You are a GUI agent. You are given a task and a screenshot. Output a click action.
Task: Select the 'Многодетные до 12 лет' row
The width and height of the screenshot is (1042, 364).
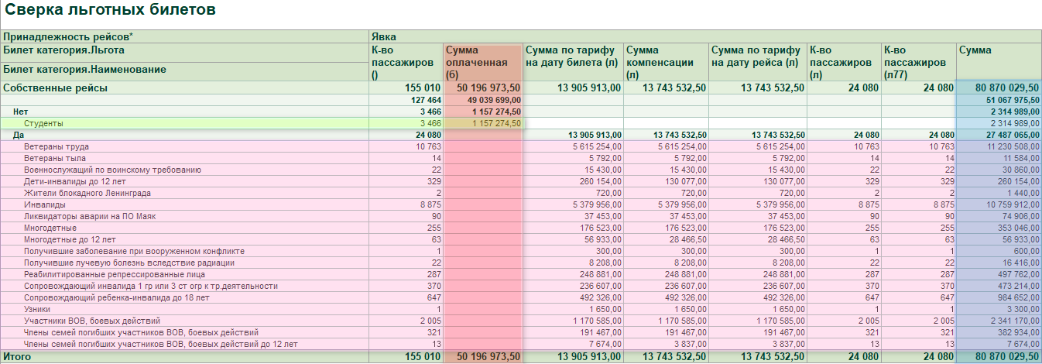click(x=70, y=239)
